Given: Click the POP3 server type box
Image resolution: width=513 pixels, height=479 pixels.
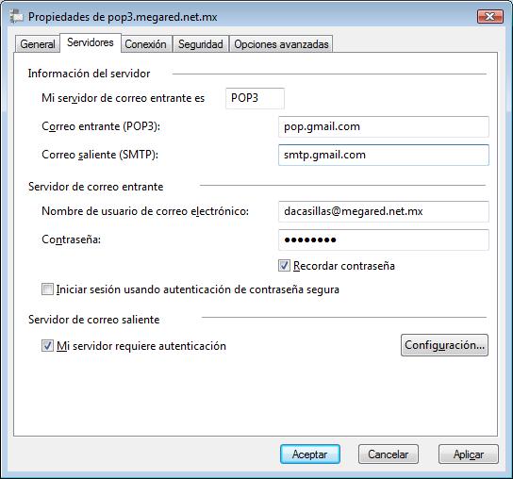Looking at the screenshot, I should click(x=255, y=98).
